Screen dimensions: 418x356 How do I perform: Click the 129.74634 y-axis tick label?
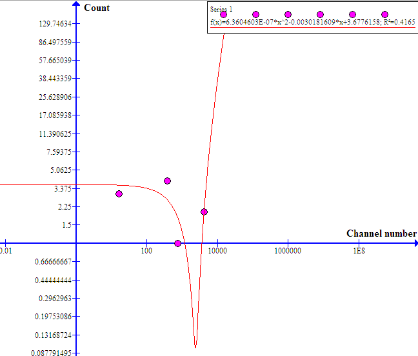[x=55, y=24]
